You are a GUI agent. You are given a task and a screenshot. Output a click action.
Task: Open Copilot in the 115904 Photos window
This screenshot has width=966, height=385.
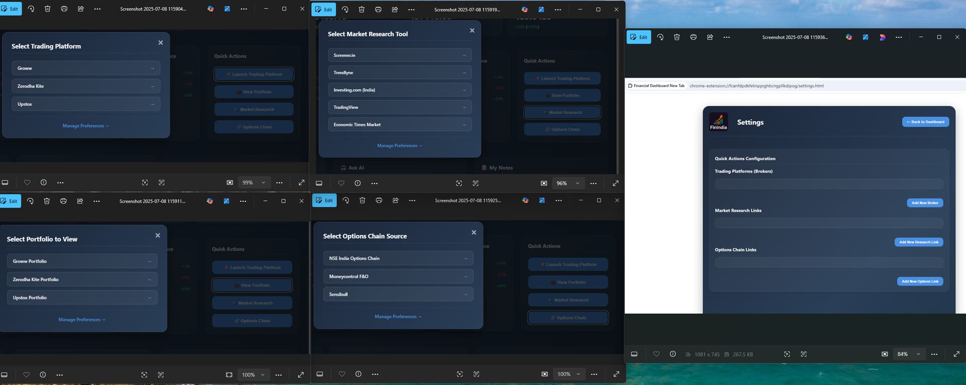click(x=211, y=9)
